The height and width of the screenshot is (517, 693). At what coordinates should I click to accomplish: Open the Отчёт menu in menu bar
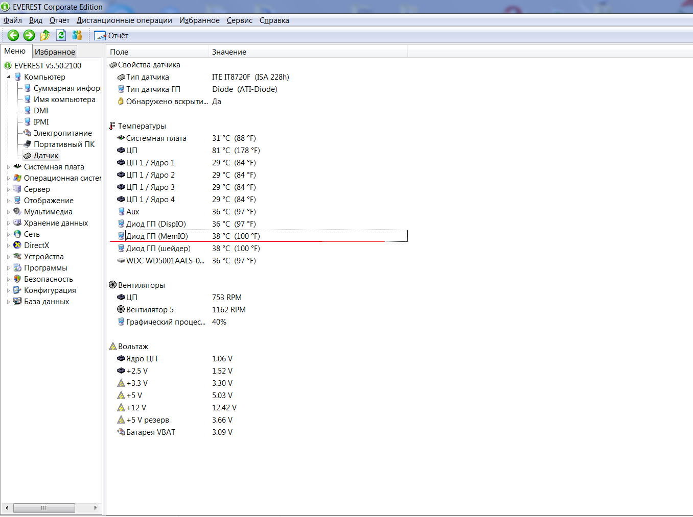point(59,20)
